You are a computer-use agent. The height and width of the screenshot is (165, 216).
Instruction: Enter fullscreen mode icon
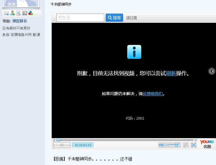pos(194,145)
